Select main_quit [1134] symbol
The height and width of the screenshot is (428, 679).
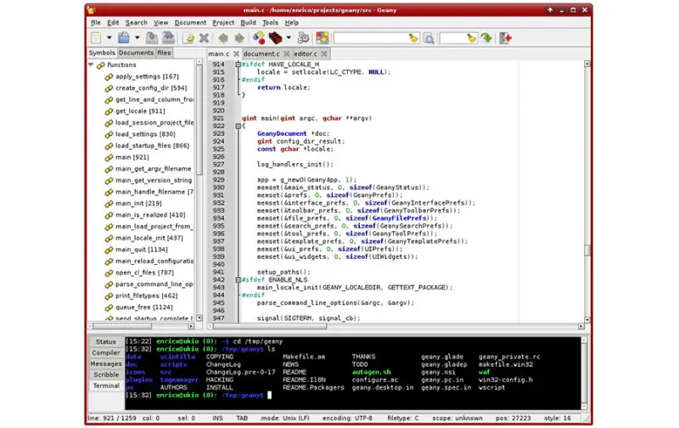(142, 250)
